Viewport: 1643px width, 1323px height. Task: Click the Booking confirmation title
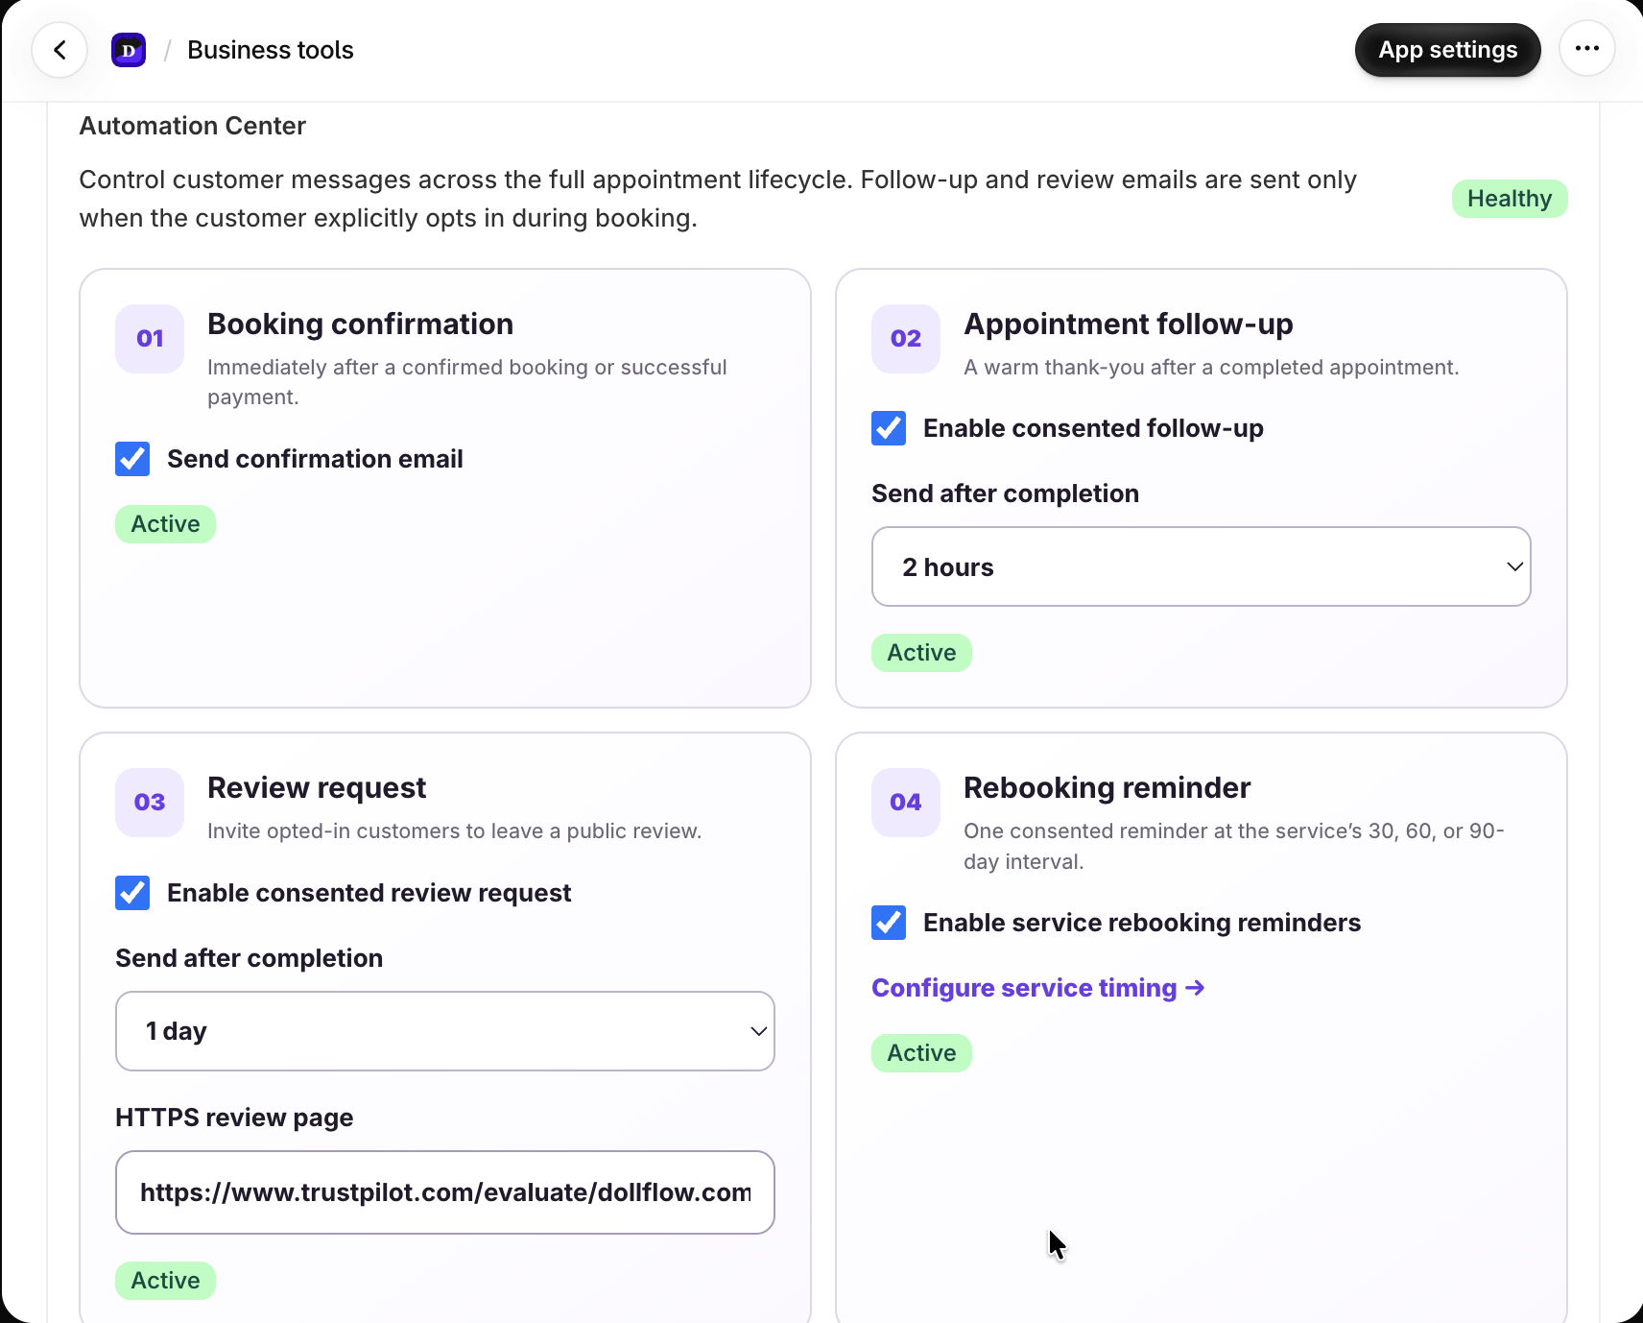click(x=360, y=325)
